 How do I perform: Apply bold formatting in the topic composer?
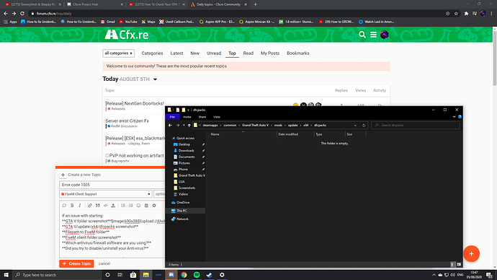pos(72,206)
